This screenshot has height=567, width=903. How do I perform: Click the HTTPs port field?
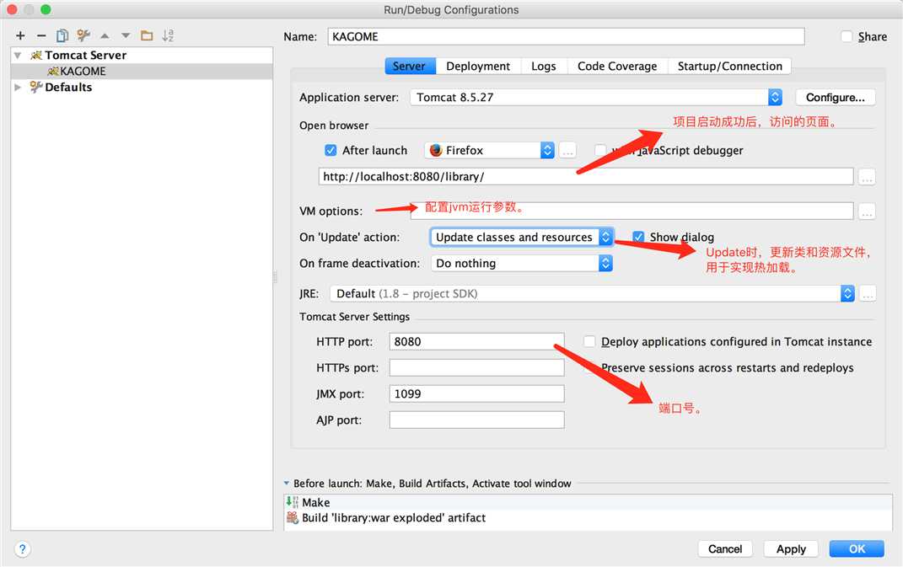click(477, 367)
